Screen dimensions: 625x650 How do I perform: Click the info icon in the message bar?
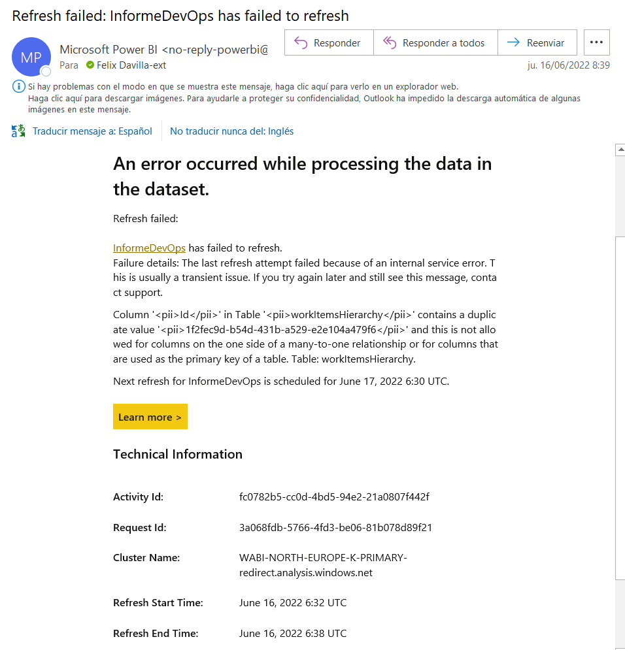click(x=19, y=87)
